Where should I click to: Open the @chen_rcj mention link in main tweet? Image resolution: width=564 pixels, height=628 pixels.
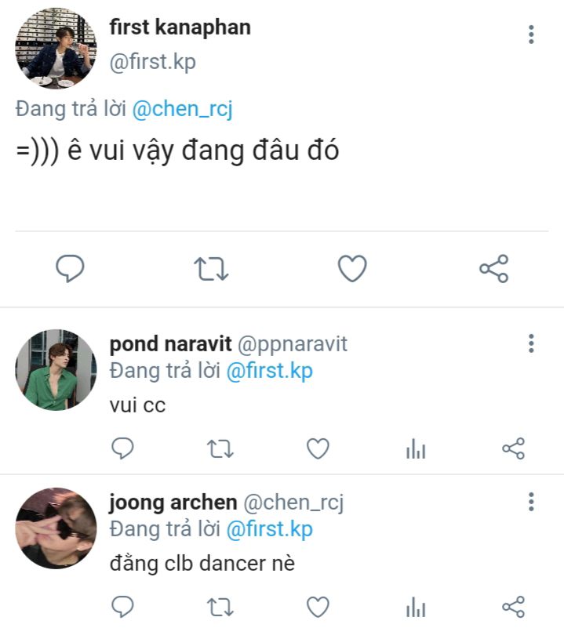(x=182, y=110)
